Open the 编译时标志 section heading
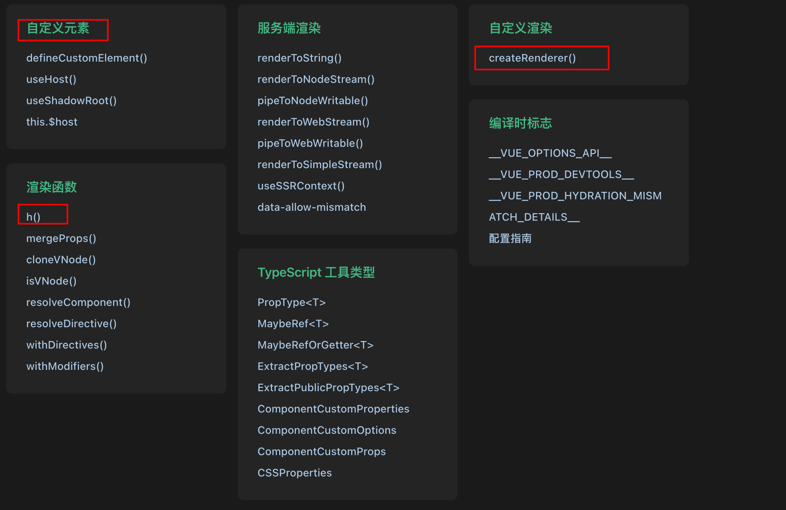Image resolution: width=786 pixels, height=510 pixels. point(521,124)
